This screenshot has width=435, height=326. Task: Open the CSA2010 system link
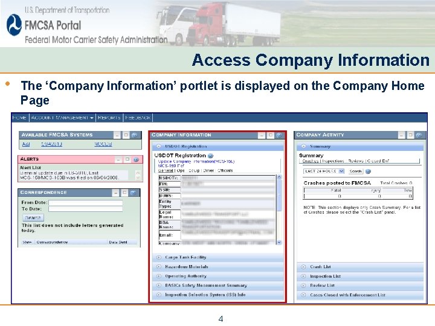(51, 144)
